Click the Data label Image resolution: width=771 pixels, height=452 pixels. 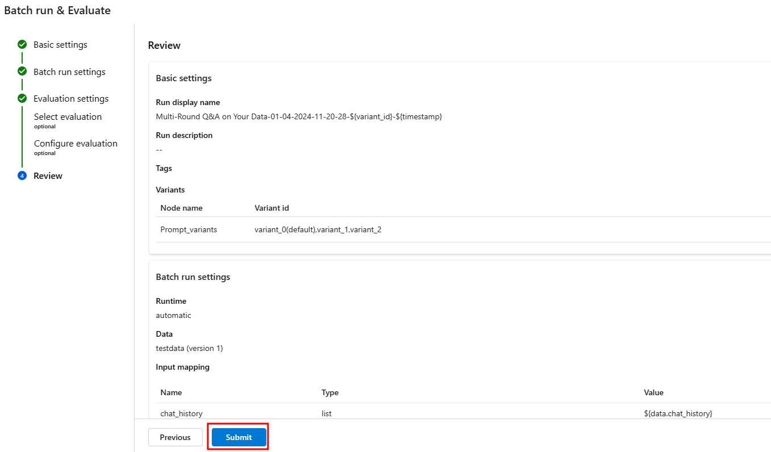[164, 334]
